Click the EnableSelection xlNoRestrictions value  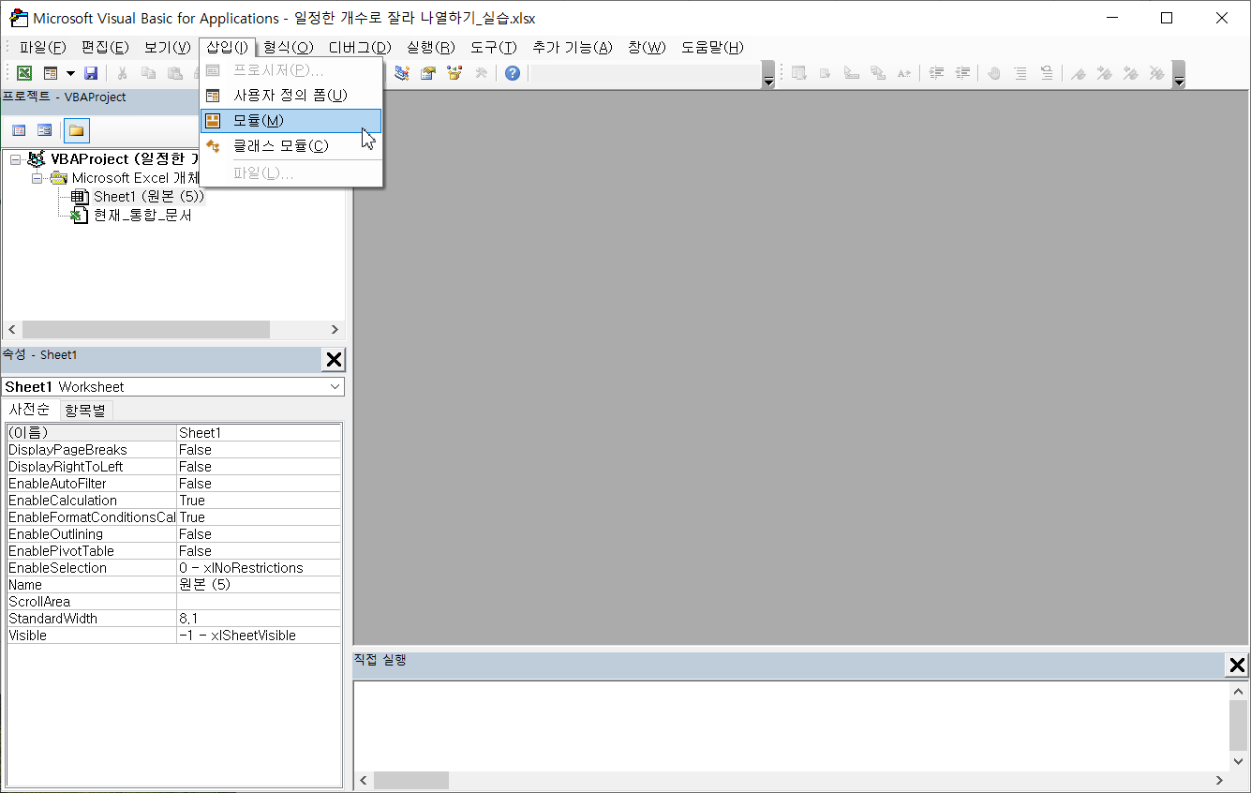[x=259, y=568]
